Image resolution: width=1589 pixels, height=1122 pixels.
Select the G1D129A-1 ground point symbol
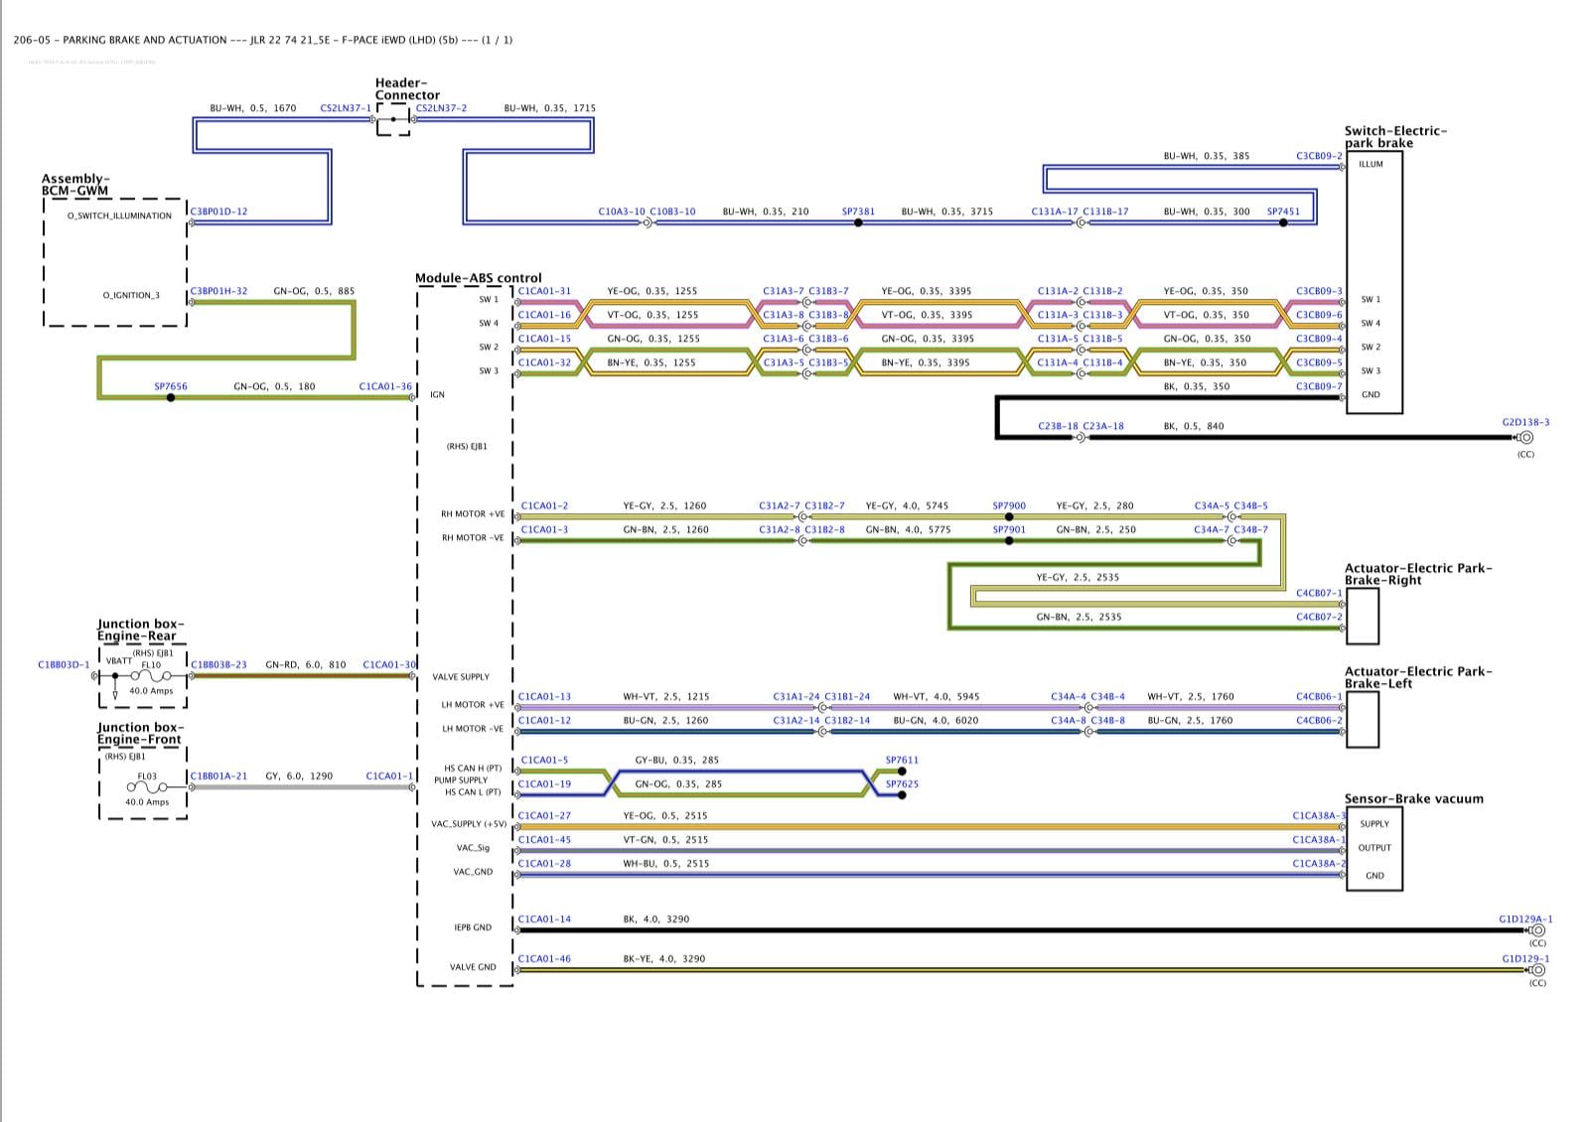(x=1537, y=931)
